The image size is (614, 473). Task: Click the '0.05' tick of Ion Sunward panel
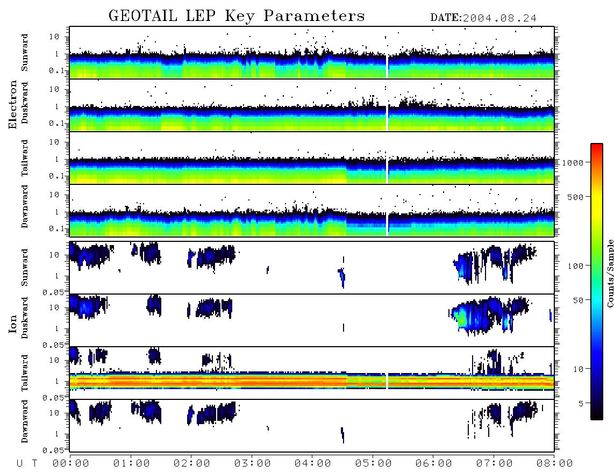pyautogui.click(x=53, y=292)
